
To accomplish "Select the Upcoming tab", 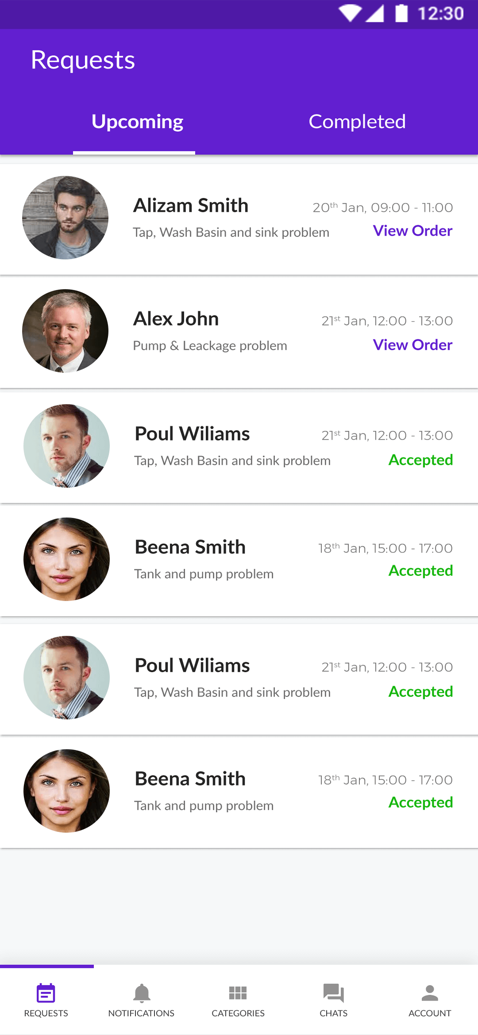I will pos(137,121).
